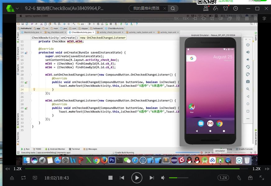
Task: Open the player toolbox icon
Action: (250, 178)
